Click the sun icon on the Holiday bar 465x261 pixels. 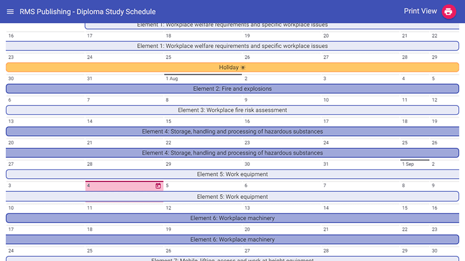243,67
